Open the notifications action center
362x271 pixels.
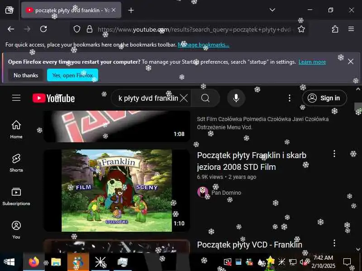(x=347, y=262)
